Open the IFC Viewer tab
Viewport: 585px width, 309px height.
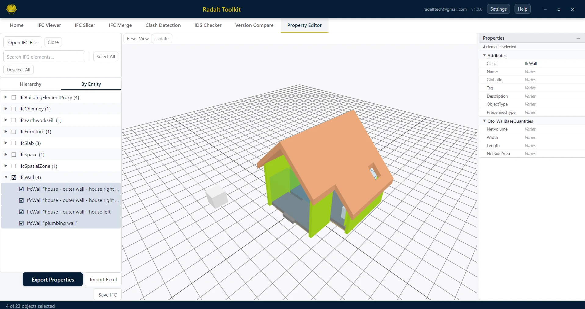click(49, 25)
